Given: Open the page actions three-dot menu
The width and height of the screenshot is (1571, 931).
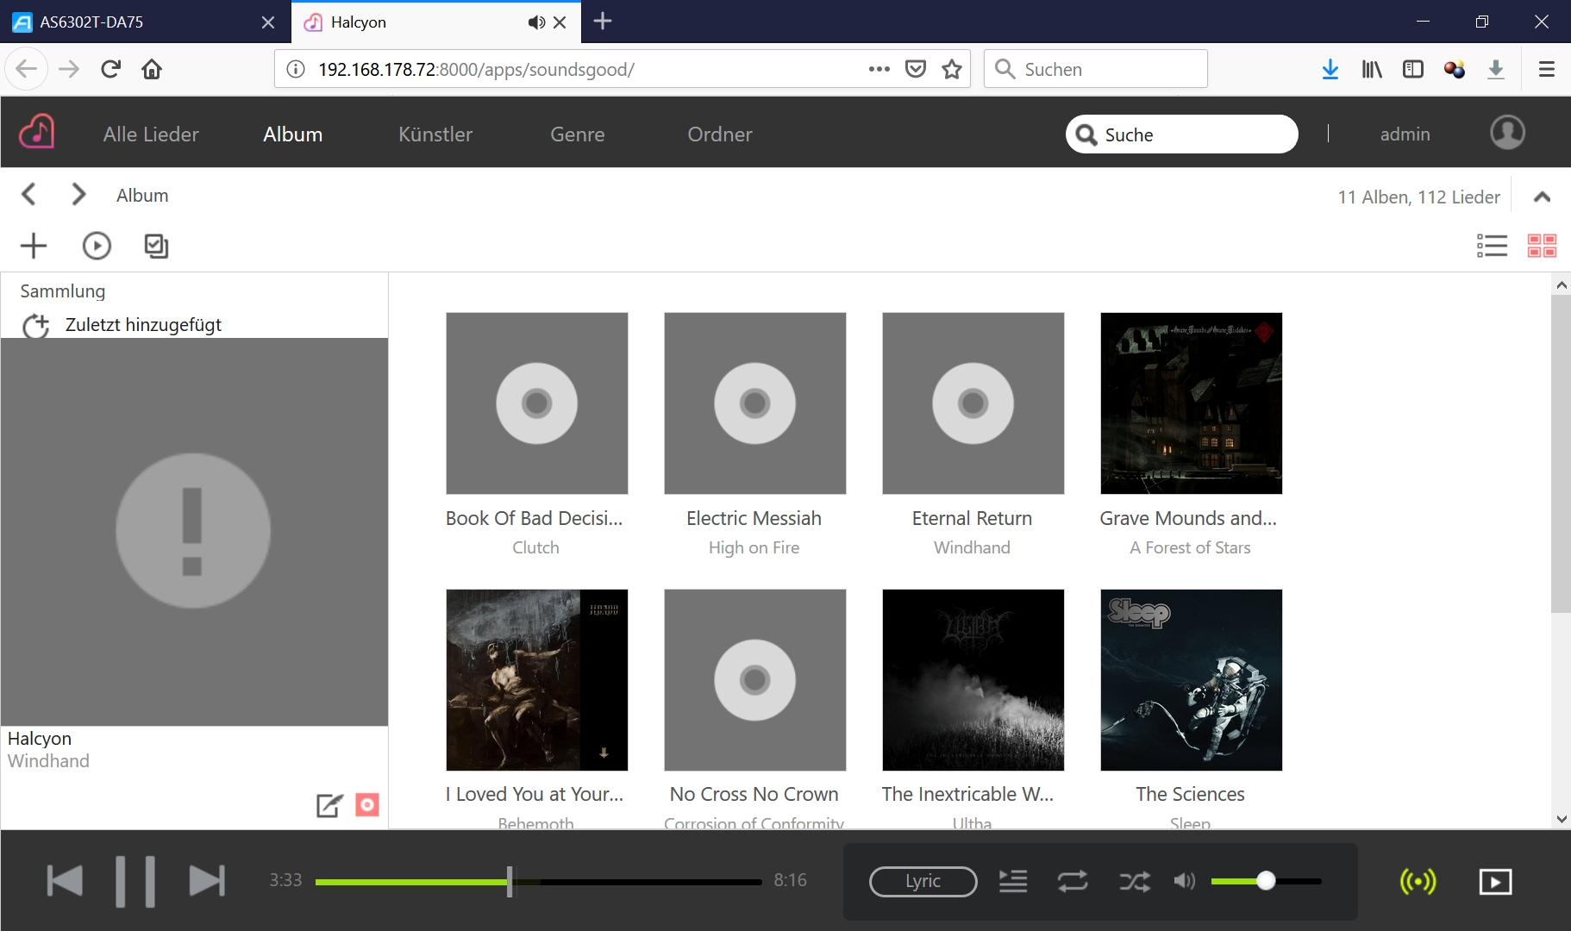Looking at the screenshot, I should [x=879, y=69].
